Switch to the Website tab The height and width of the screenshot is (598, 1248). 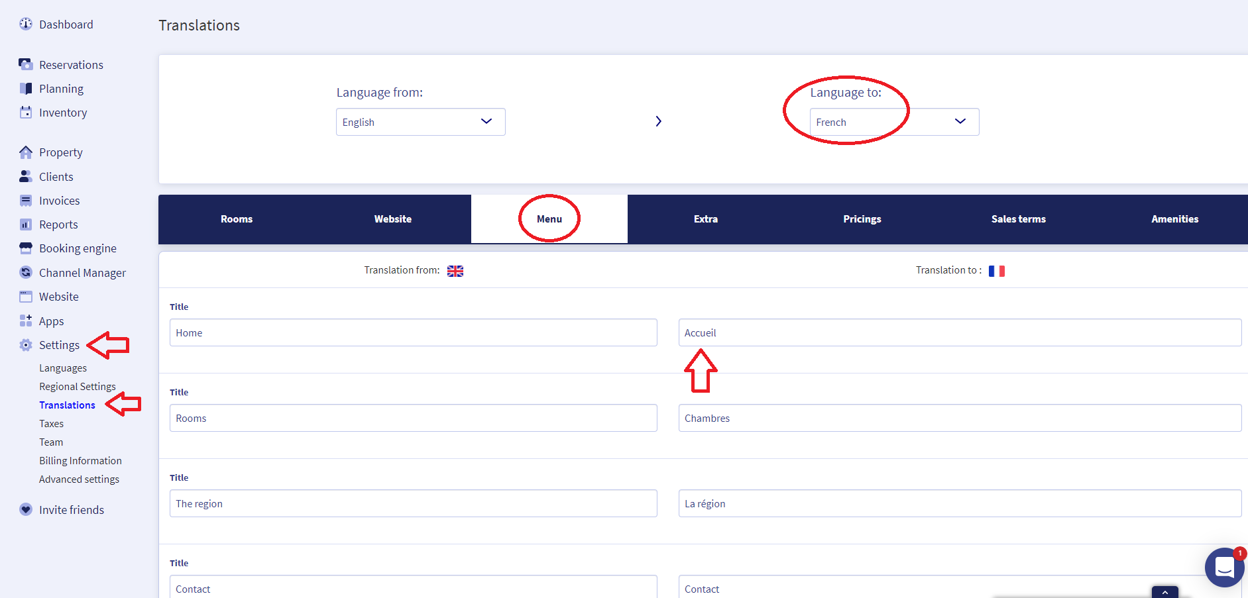pos(393,219)
